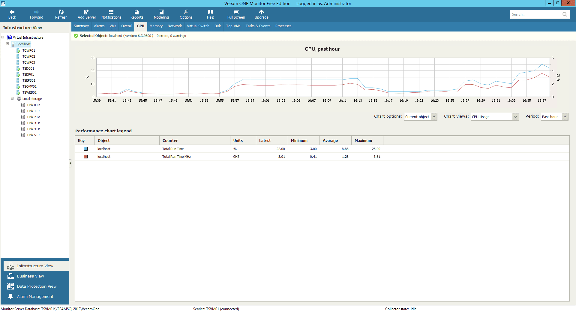
Task: Switch to Full Screen mode
Action: click(236, 14)
